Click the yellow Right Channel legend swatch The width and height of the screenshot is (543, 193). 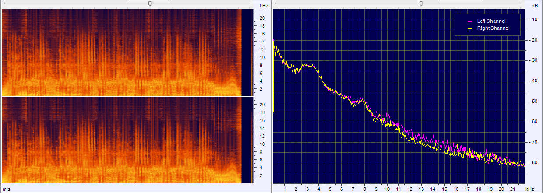pos(470,28)
